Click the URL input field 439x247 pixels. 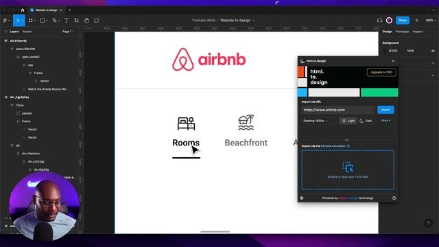[x=338, y=110]
